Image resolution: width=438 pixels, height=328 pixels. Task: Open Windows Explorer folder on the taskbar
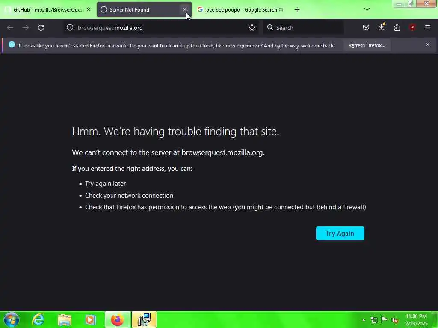tap(65, 319)
